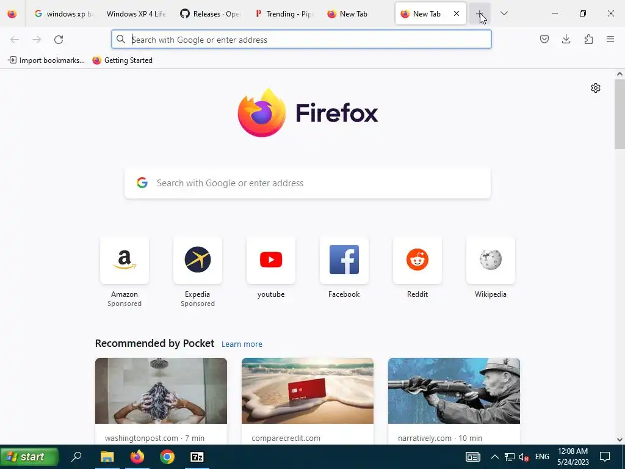Click the muted volume tray icon

tap(524, 457)
